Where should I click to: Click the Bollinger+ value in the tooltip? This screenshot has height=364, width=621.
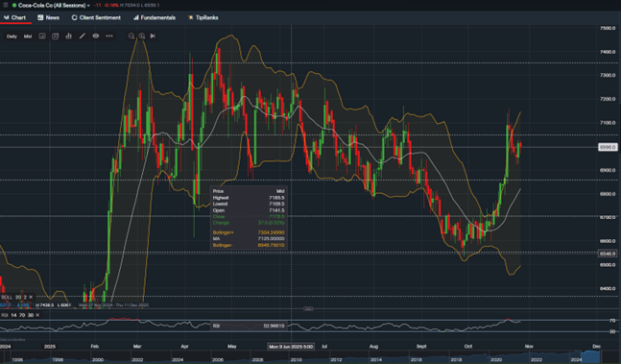point(271,232)
